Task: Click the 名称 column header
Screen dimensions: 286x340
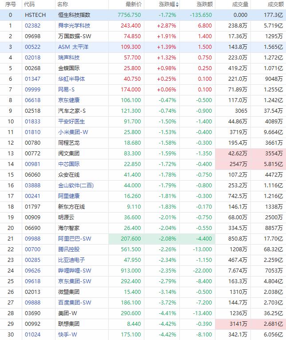Action: tap(63, 4)
